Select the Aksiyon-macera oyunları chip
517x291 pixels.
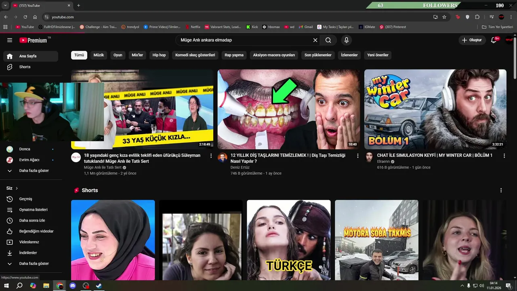point(274,55)
